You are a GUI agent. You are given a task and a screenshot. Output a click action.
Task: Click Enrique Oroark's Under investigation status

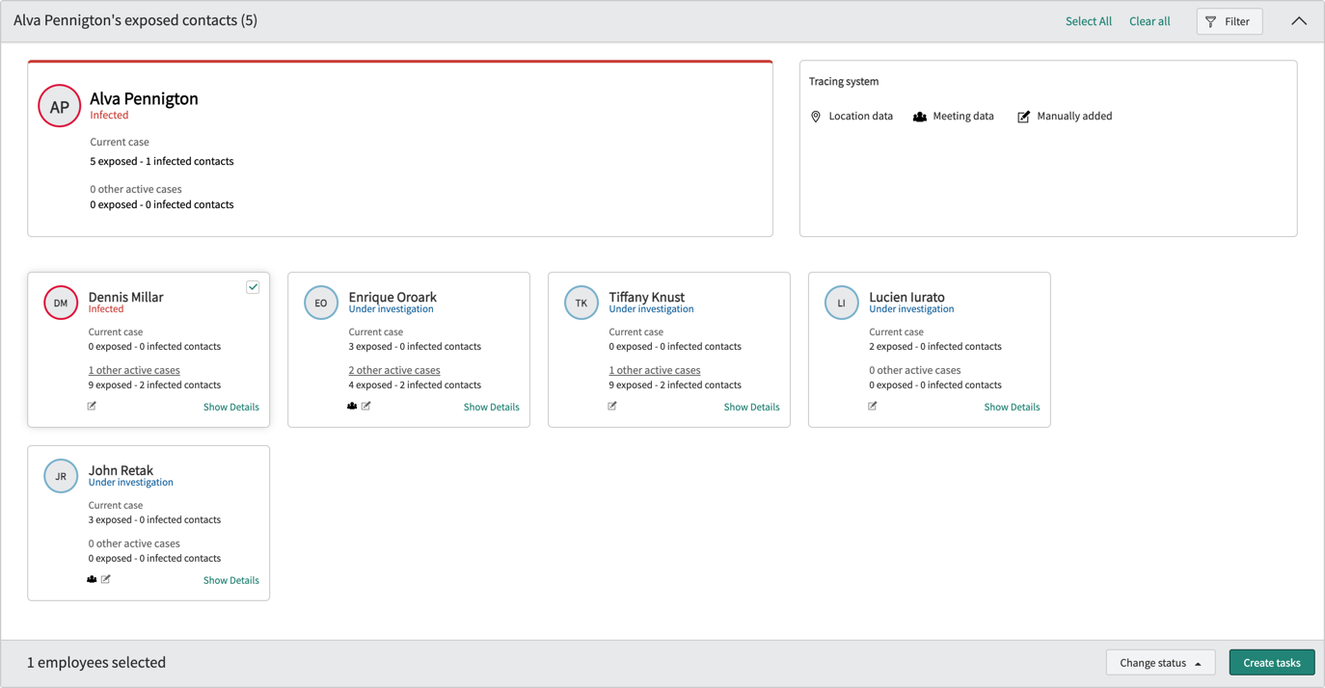pos(392,309)
